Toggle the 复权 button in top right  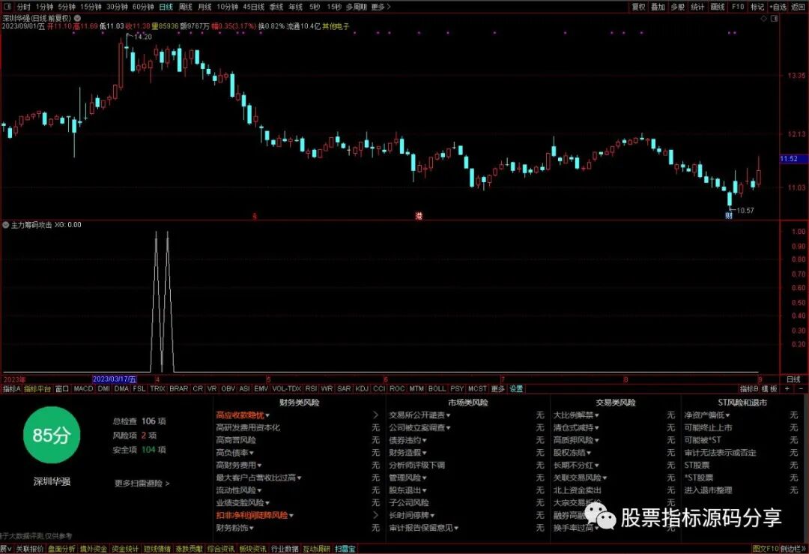point(639,7)
